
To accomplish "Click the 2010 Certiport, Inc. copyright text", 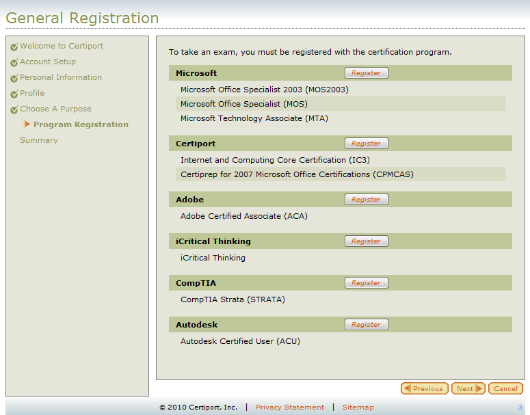I will pos(198,407).
